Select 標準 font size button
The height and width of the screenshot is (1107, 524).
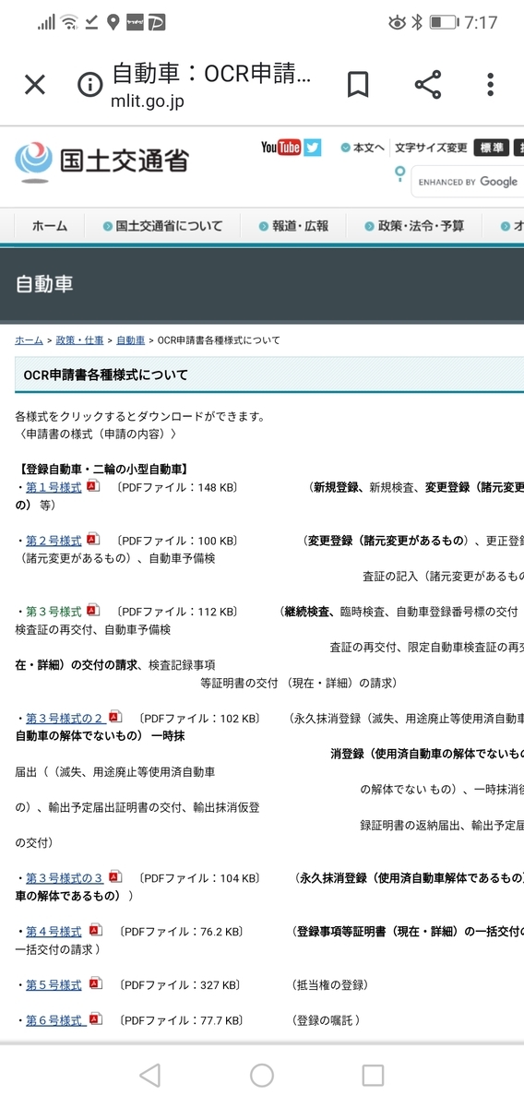click(492, 148)
